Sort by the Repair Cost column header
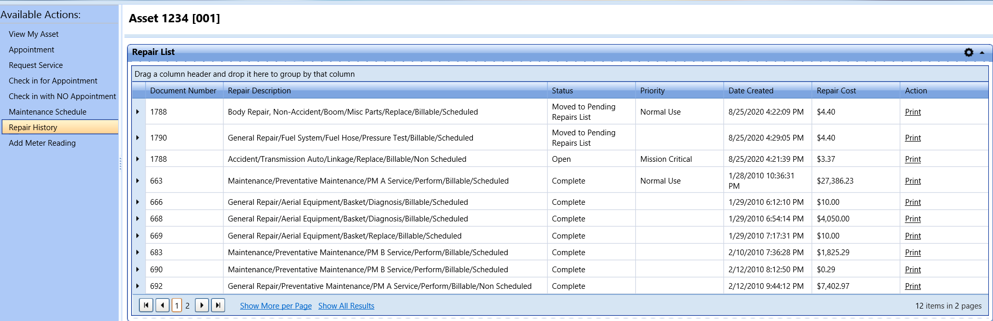The height and width of the screenshot is (321, 993). (x=856, y=90)
